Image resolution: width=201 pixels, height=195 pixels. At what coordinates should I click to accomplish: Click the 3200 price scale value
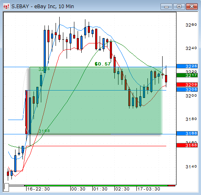191,96
